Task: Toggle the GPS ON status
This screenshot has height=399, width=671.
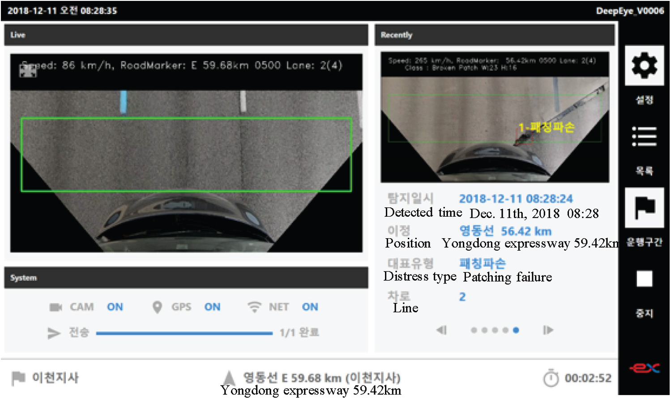Action: coord(212,307)
